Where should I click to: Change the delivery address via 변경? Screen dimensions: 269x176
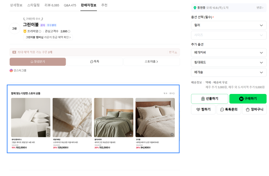click(x=260, y=8)
